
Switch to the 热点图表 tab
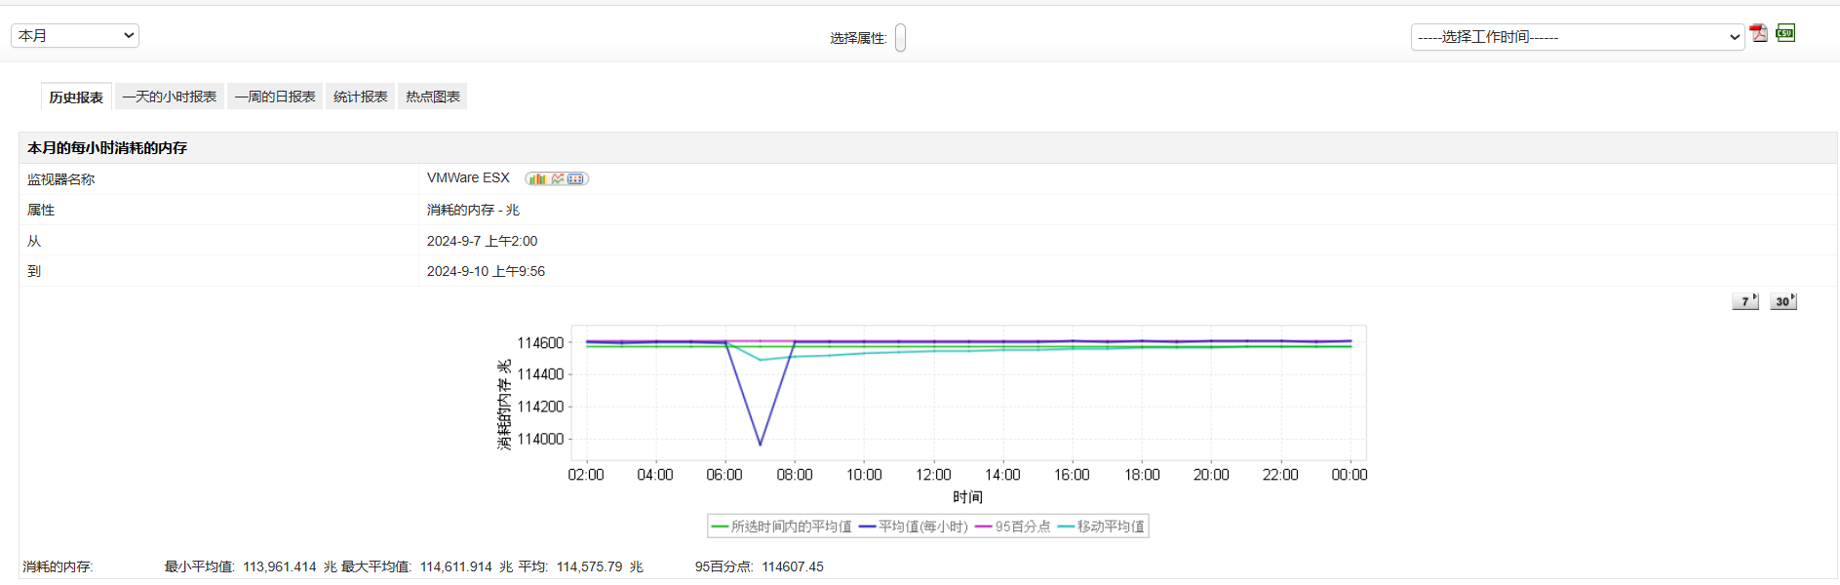pyautogui.click(x=433, y=97)
